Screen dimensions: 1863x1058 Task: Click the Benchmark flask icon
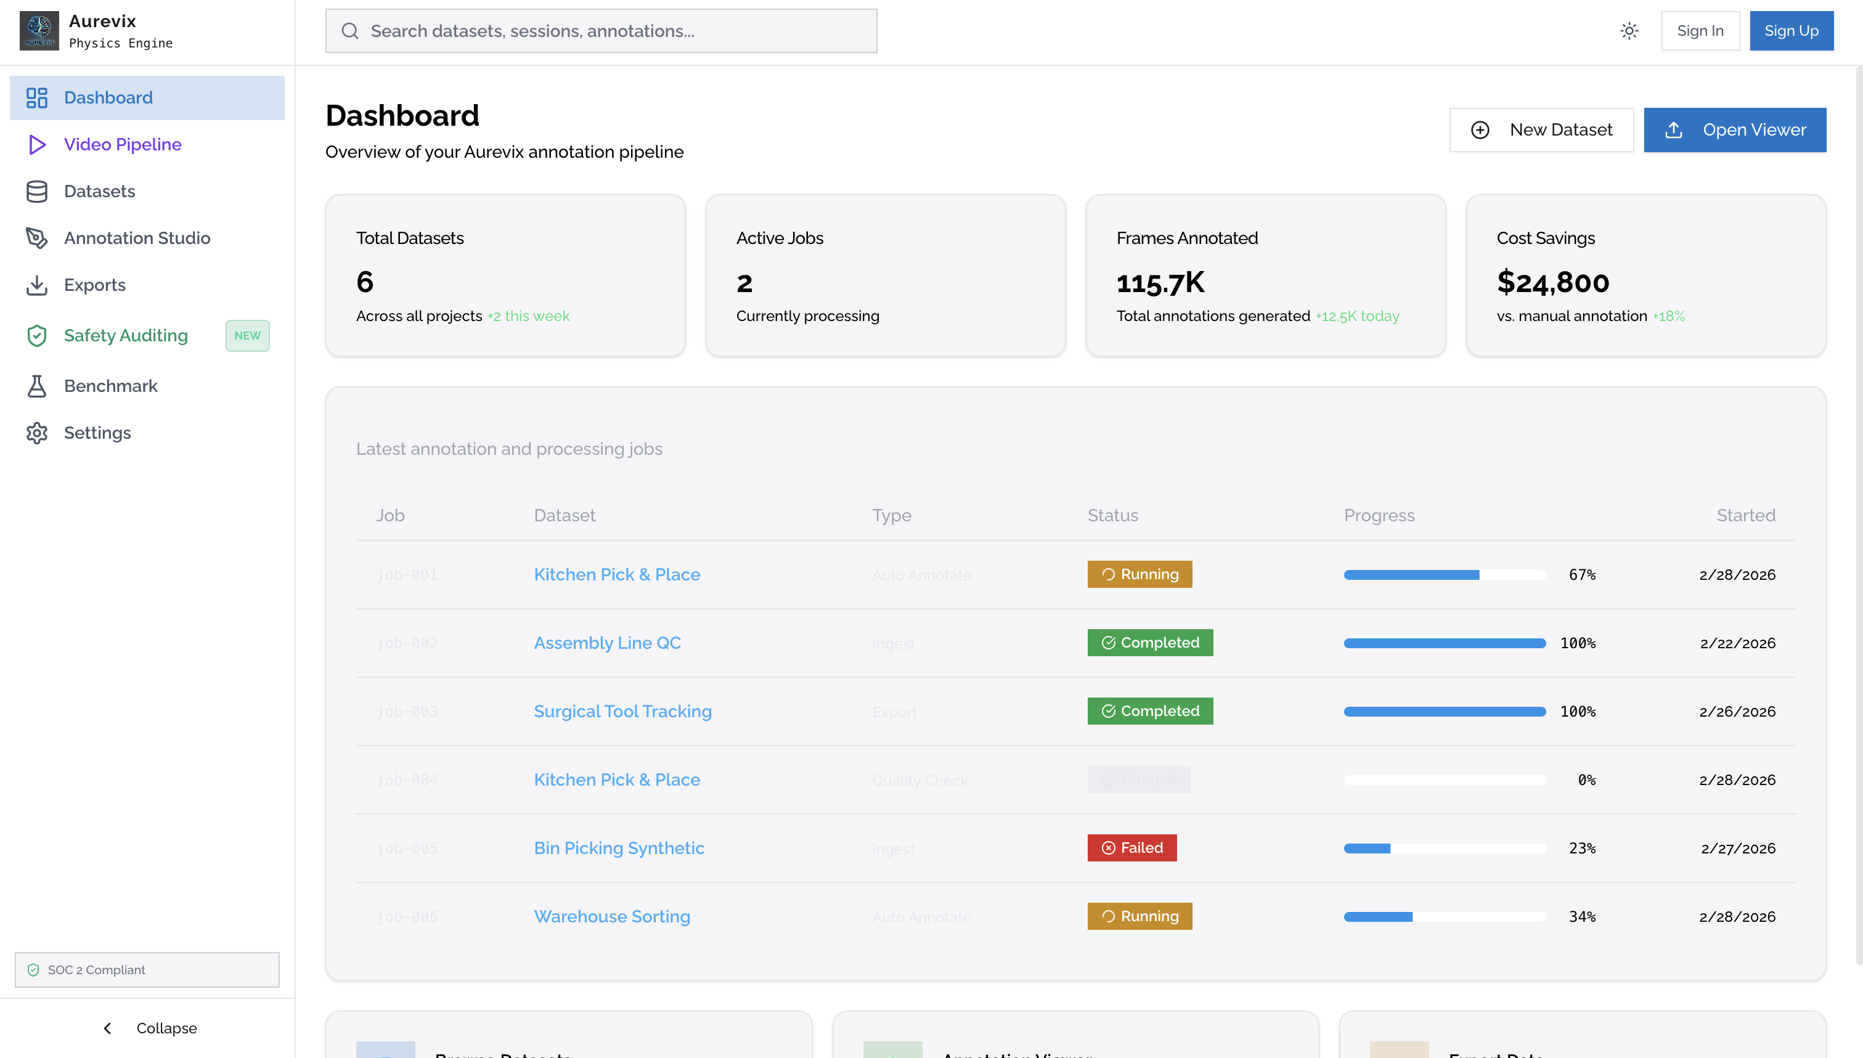[37, 386]
